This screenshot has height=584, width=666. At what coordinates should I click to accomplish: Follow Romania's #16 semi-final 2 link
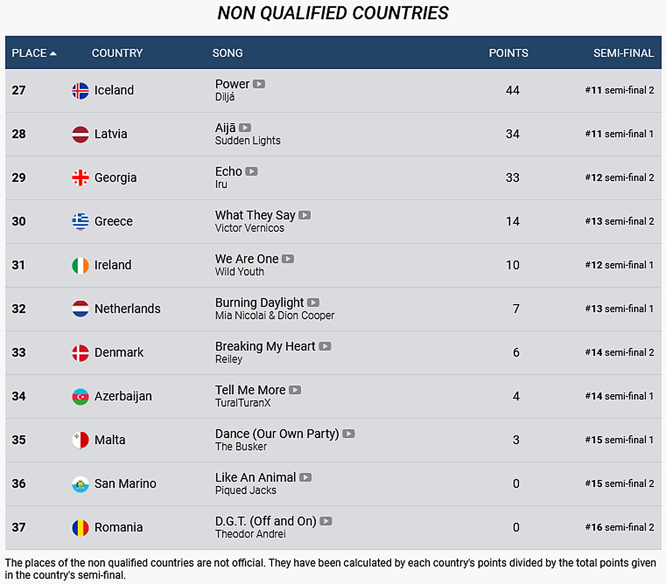click(x=619, y=527)
